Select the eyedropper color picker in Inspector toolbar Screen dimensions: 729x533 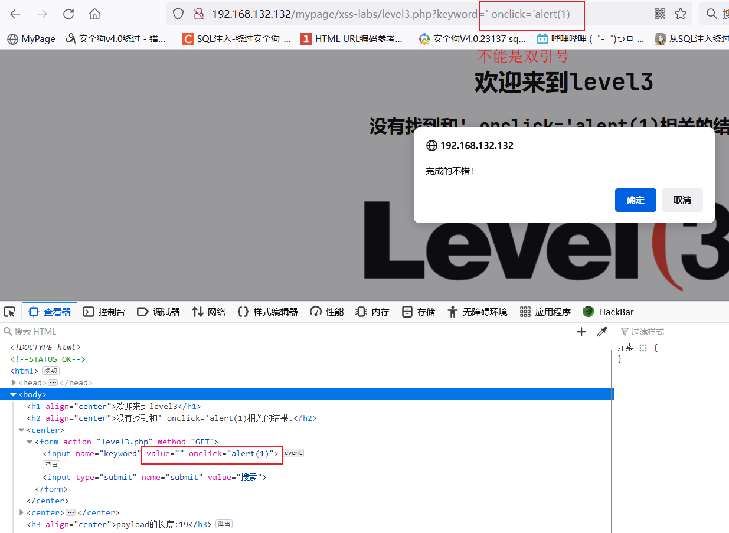[x=601, y=331]
